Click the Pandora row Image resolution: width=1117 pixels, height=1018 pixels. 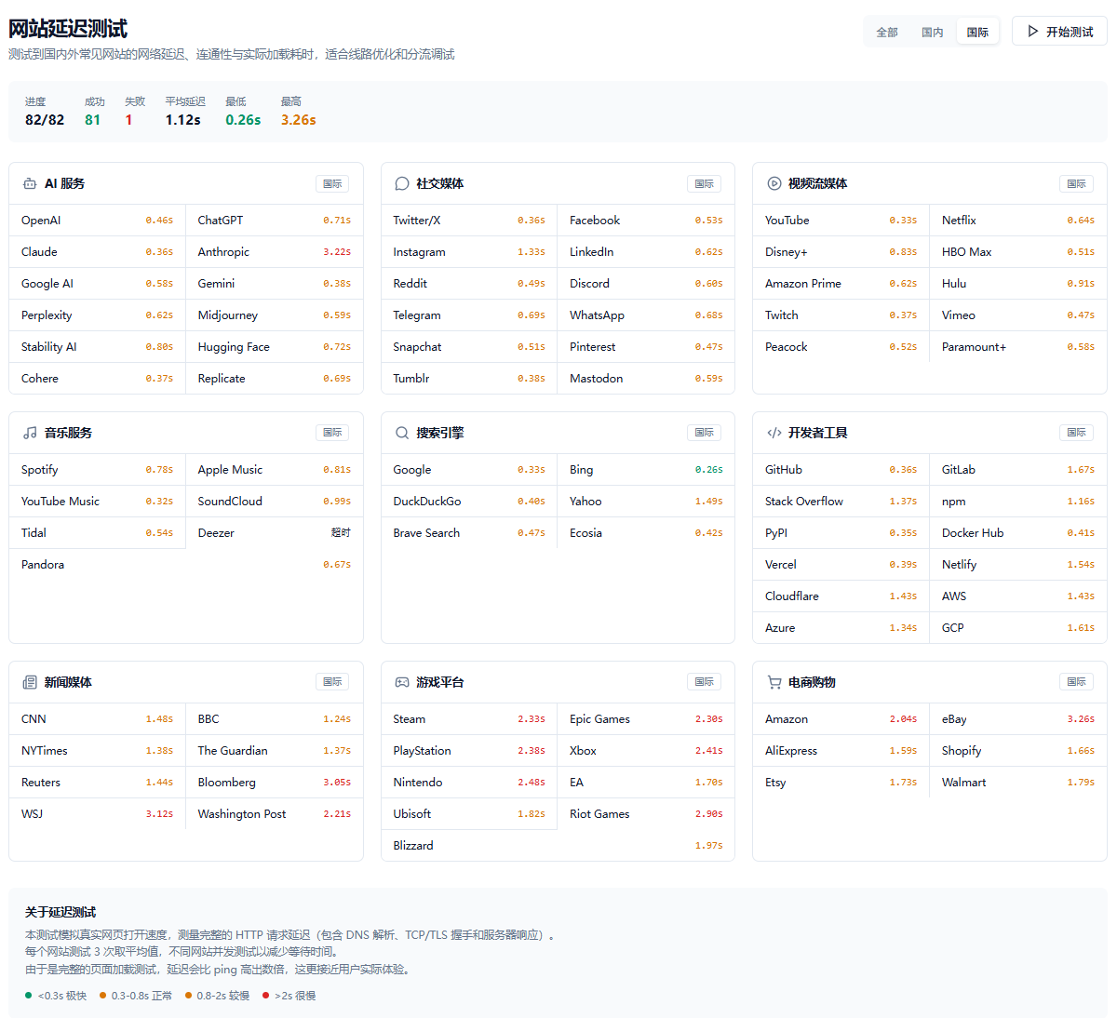pyautogui.click(x=186, y=565)
